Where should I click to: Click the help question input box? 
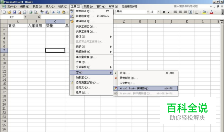[191, 6]
